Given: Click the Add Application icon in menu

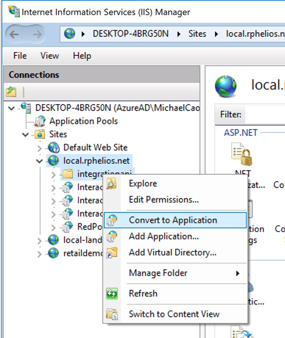Looking at the screenshot, I should (112, 236).
